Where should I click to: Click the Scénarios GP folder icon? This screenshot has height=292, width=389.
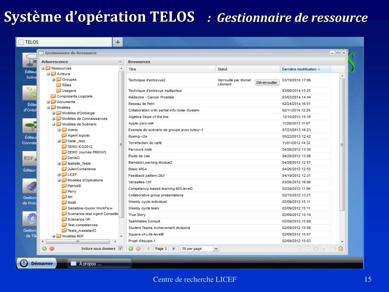click(64, 219)
